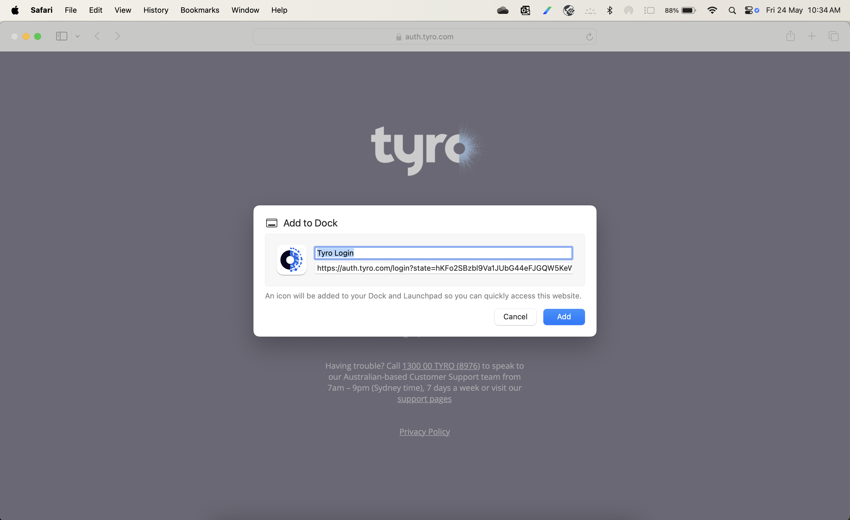
Task: Click the Share icon in Safari toolbar
Action: click(790, 36)
